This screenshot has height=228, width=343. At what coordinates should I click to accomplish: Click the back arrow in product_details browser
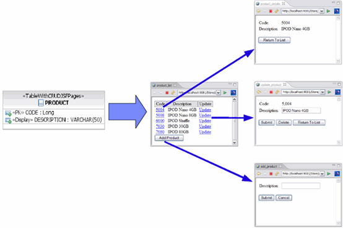pyautogui.click(x=259, y=11)
